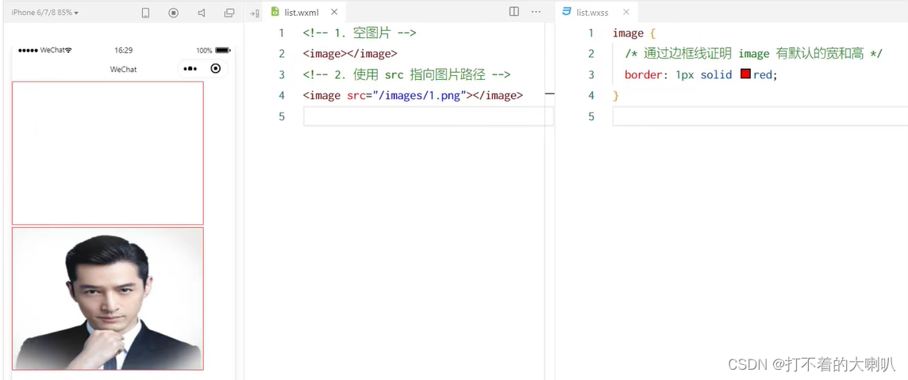Click the WeChat signal indicator in status bar

[45, 50]
